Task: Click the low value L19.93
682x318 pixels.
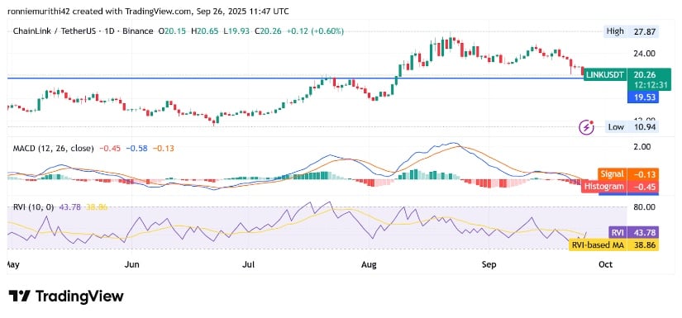Action: point(237,31)
